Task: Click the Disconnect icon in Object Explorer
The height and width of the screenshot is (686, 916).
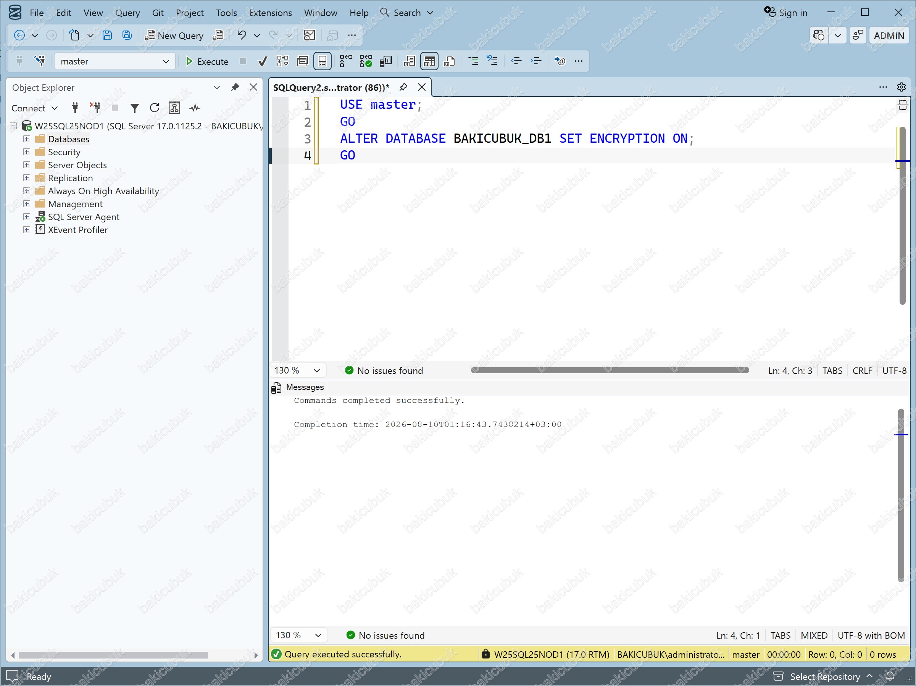Action: click(95, 108)
